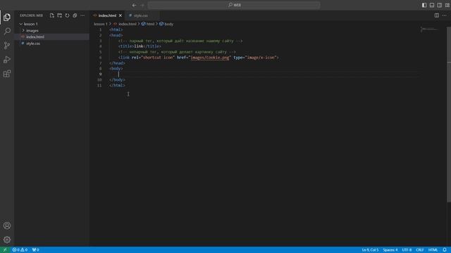Change end of line sequence CRLF
451x253 pixels.
coord(420,250)
